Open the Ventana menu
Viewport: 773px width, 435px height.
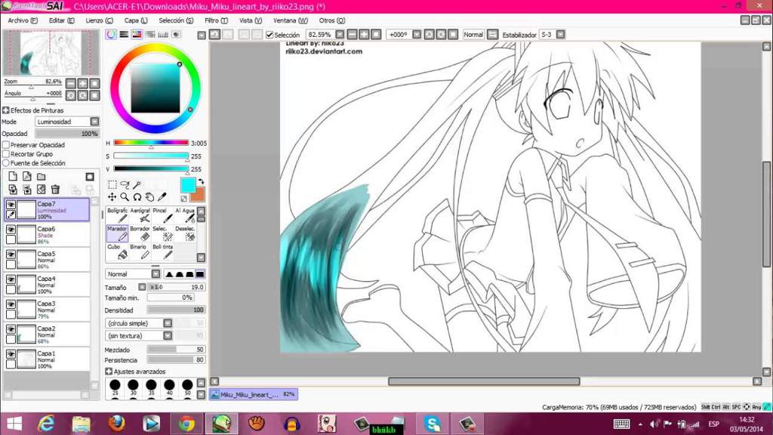click(291, 20)
